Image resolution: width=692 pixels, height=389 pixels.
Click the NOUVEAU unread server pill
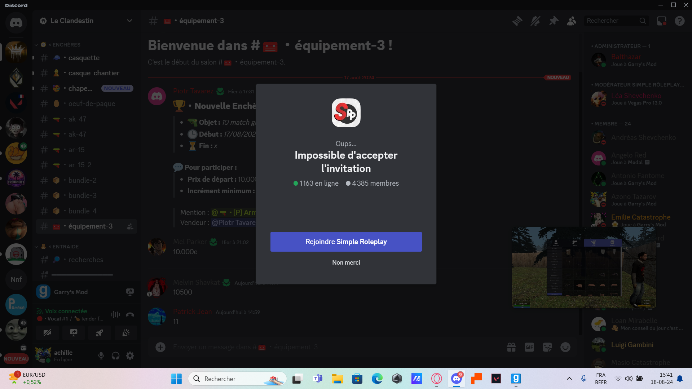pos(16,358)
